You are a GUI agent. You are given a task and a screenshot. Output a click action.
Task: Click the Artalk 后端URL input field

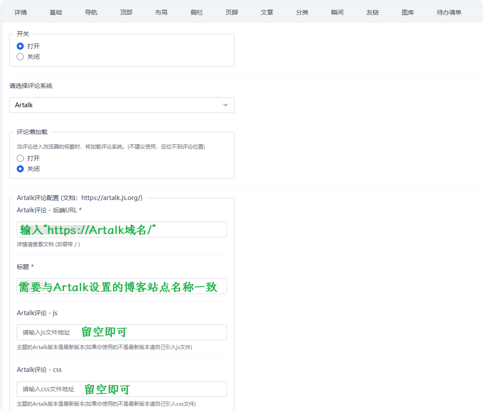pos(122,229)
